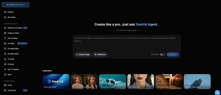Go to Explore in sidebar
This screenshot has height=95, width=221.
pos(10,12)
